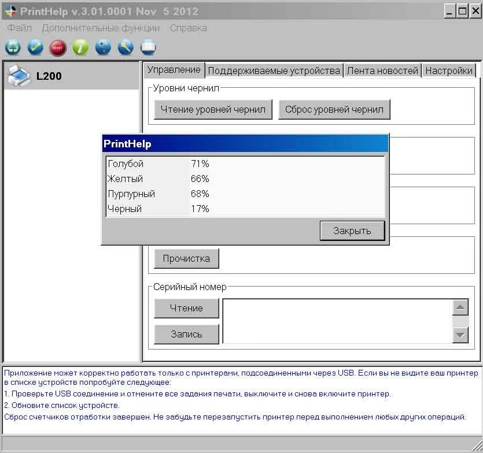Open the Дополнительные функции menu

(x=101, y=28)
